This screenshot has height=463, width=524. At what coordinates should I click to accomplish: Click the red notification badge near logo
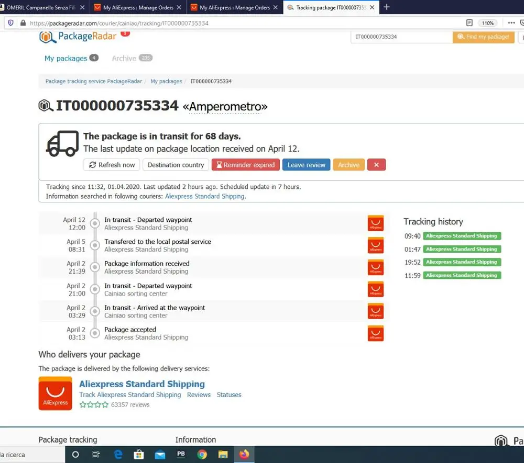click(x=125, y=33)
